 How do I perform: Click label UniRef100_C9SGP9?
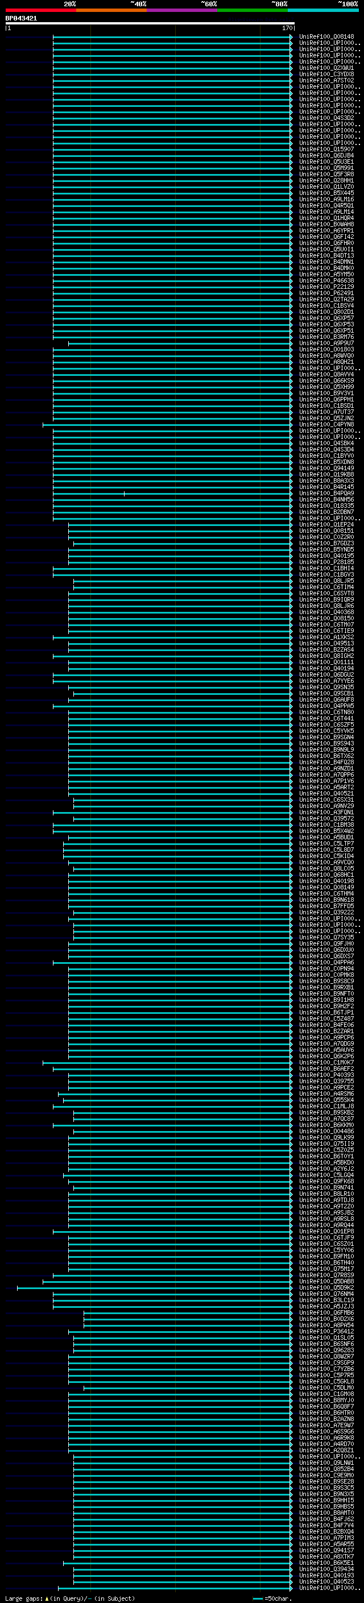coord(326,1363)
